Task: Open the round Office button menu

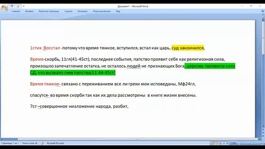Action: [x=4, y=8]
